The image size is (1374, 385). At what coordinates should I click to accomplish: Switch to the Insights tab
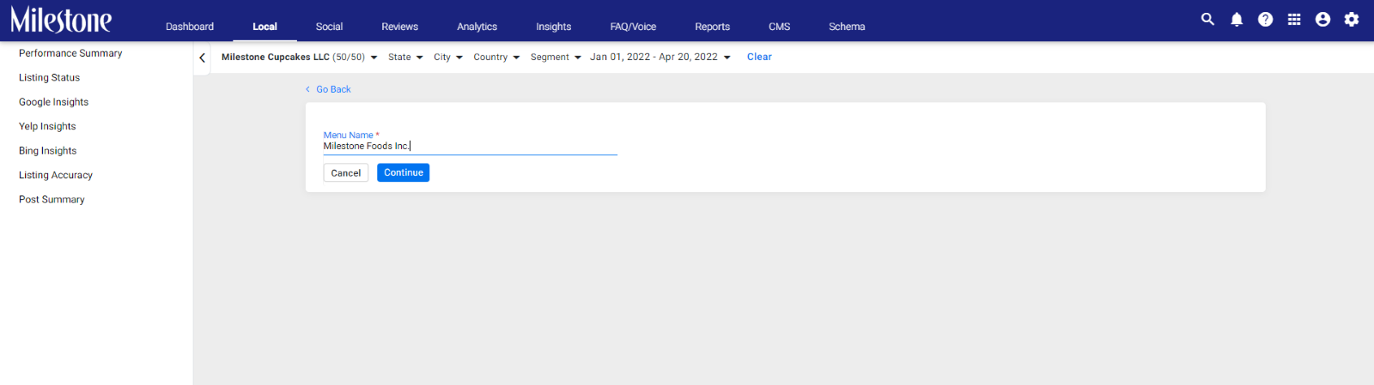click(x=553, y=27)
